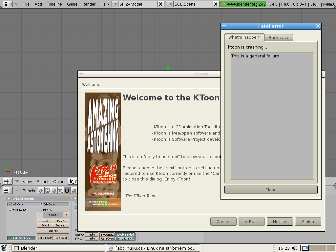Open the Render menu
Image resolution: width=336 pixels, height=252 pixels.
tap(89, 4)
